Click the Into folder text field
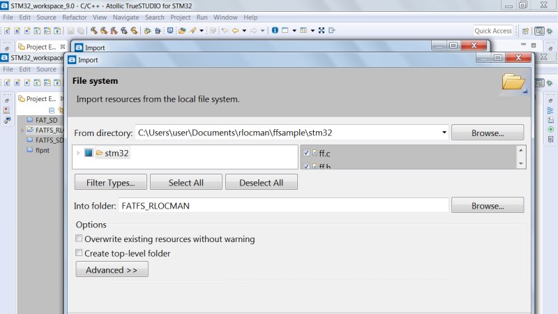The image size is (558, 314). [283, 205]
